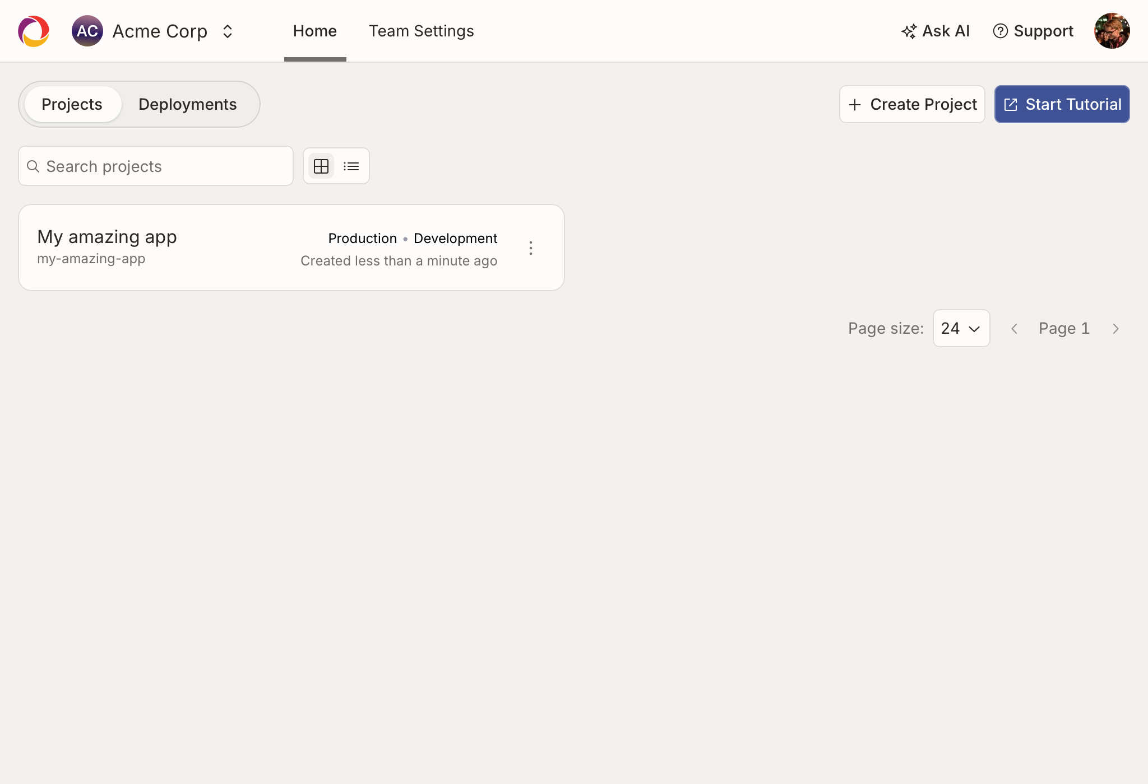Switch to the Team Settings tab
The height and width of the screenshot is (784, 1148).
[x=421, y=31]
